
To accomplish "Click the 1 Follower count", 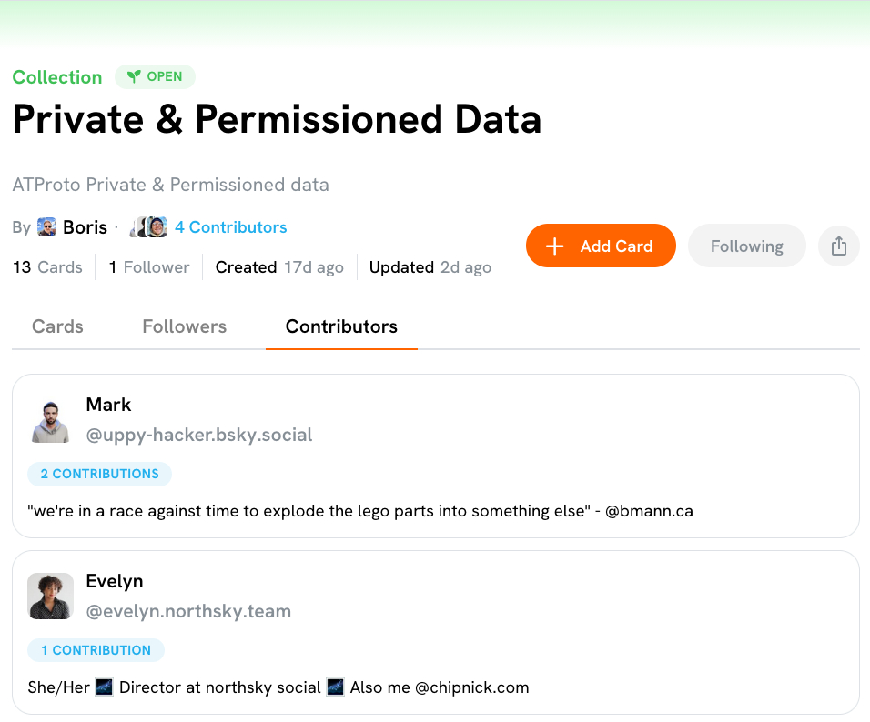I will (x=149, y=267).
